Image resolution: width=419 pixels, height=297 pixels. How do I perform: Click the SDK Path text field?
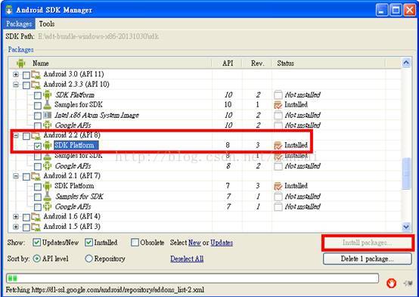[x=99, y=36]
